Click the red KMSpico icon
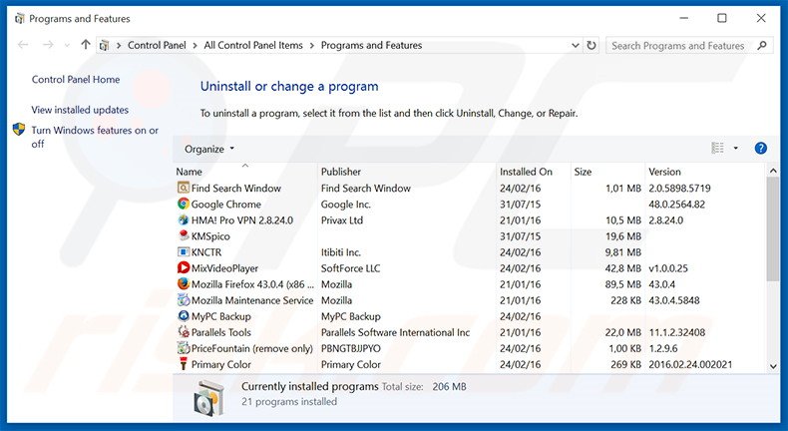Viewport: 788px width, 431px height. click(184, 235)
